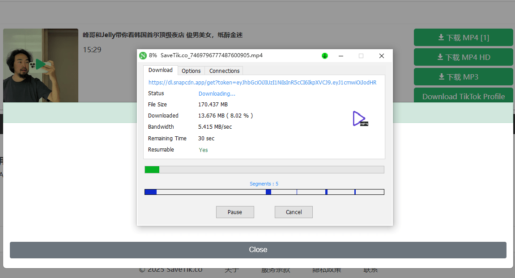
Task: Open the 隐私政策 footer link
Action: click(327, 270)
